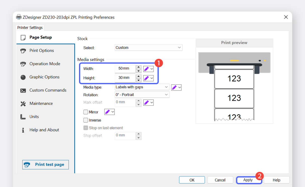Screen dimensions: 305x187
Task: Open the Rotation dropdown
Action: coord(142,95)
